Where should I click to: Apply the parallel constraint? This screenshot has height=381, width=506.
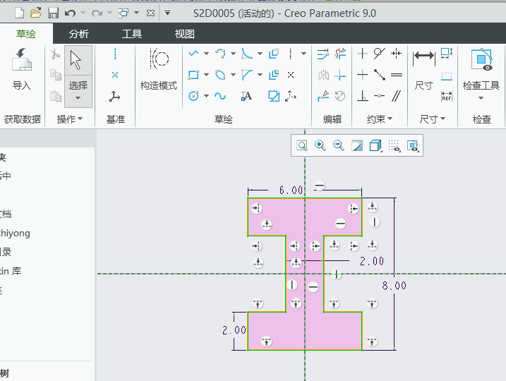click(x=397, y=96)
